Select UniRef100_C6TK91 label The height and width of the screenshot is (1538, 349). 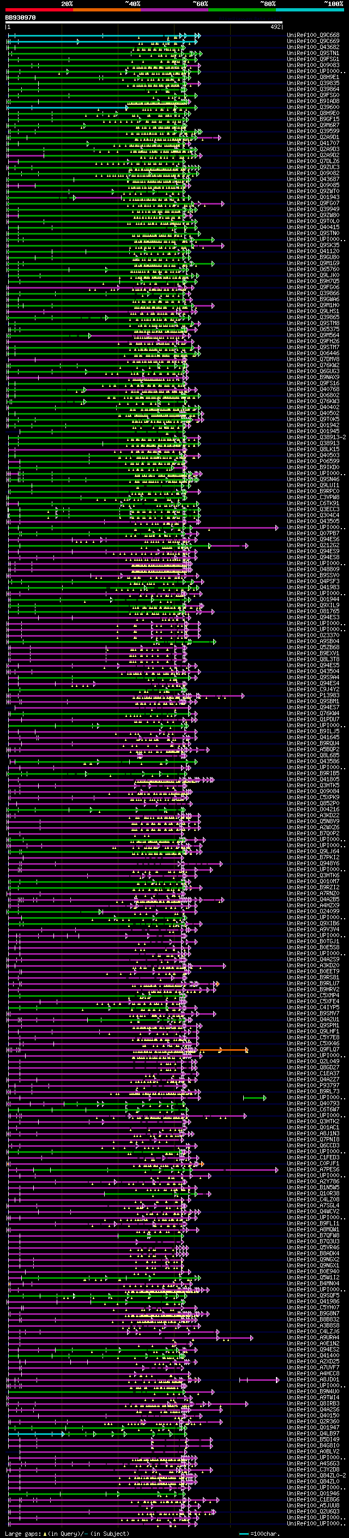click(313, 504)
